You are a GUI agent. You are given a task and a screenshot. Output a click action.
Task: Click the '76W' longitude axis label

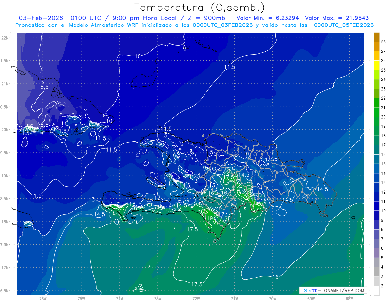pyautogui.click(x=43, y=298)
